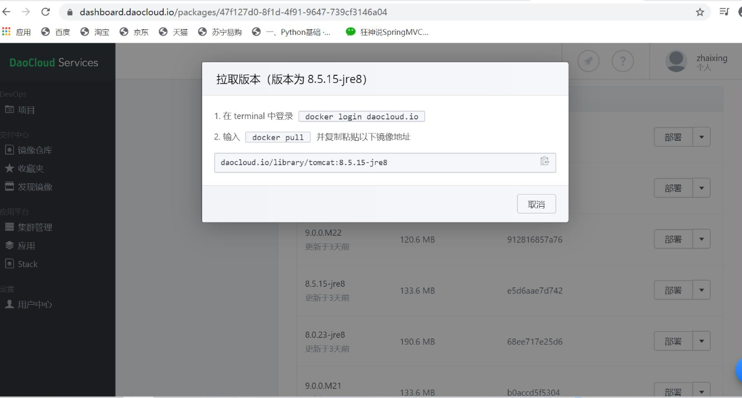
Task: Click version label 8.5.15-jre8 in list
Action: (x=325, y=284)
